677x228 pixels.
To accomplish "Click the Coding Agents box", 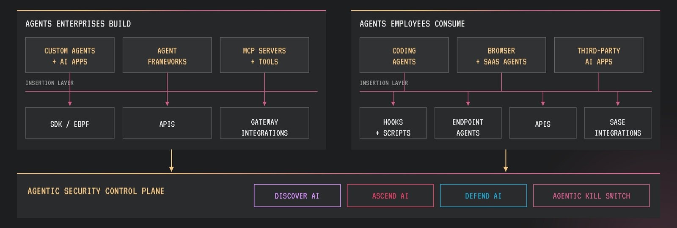I will 404,55.
